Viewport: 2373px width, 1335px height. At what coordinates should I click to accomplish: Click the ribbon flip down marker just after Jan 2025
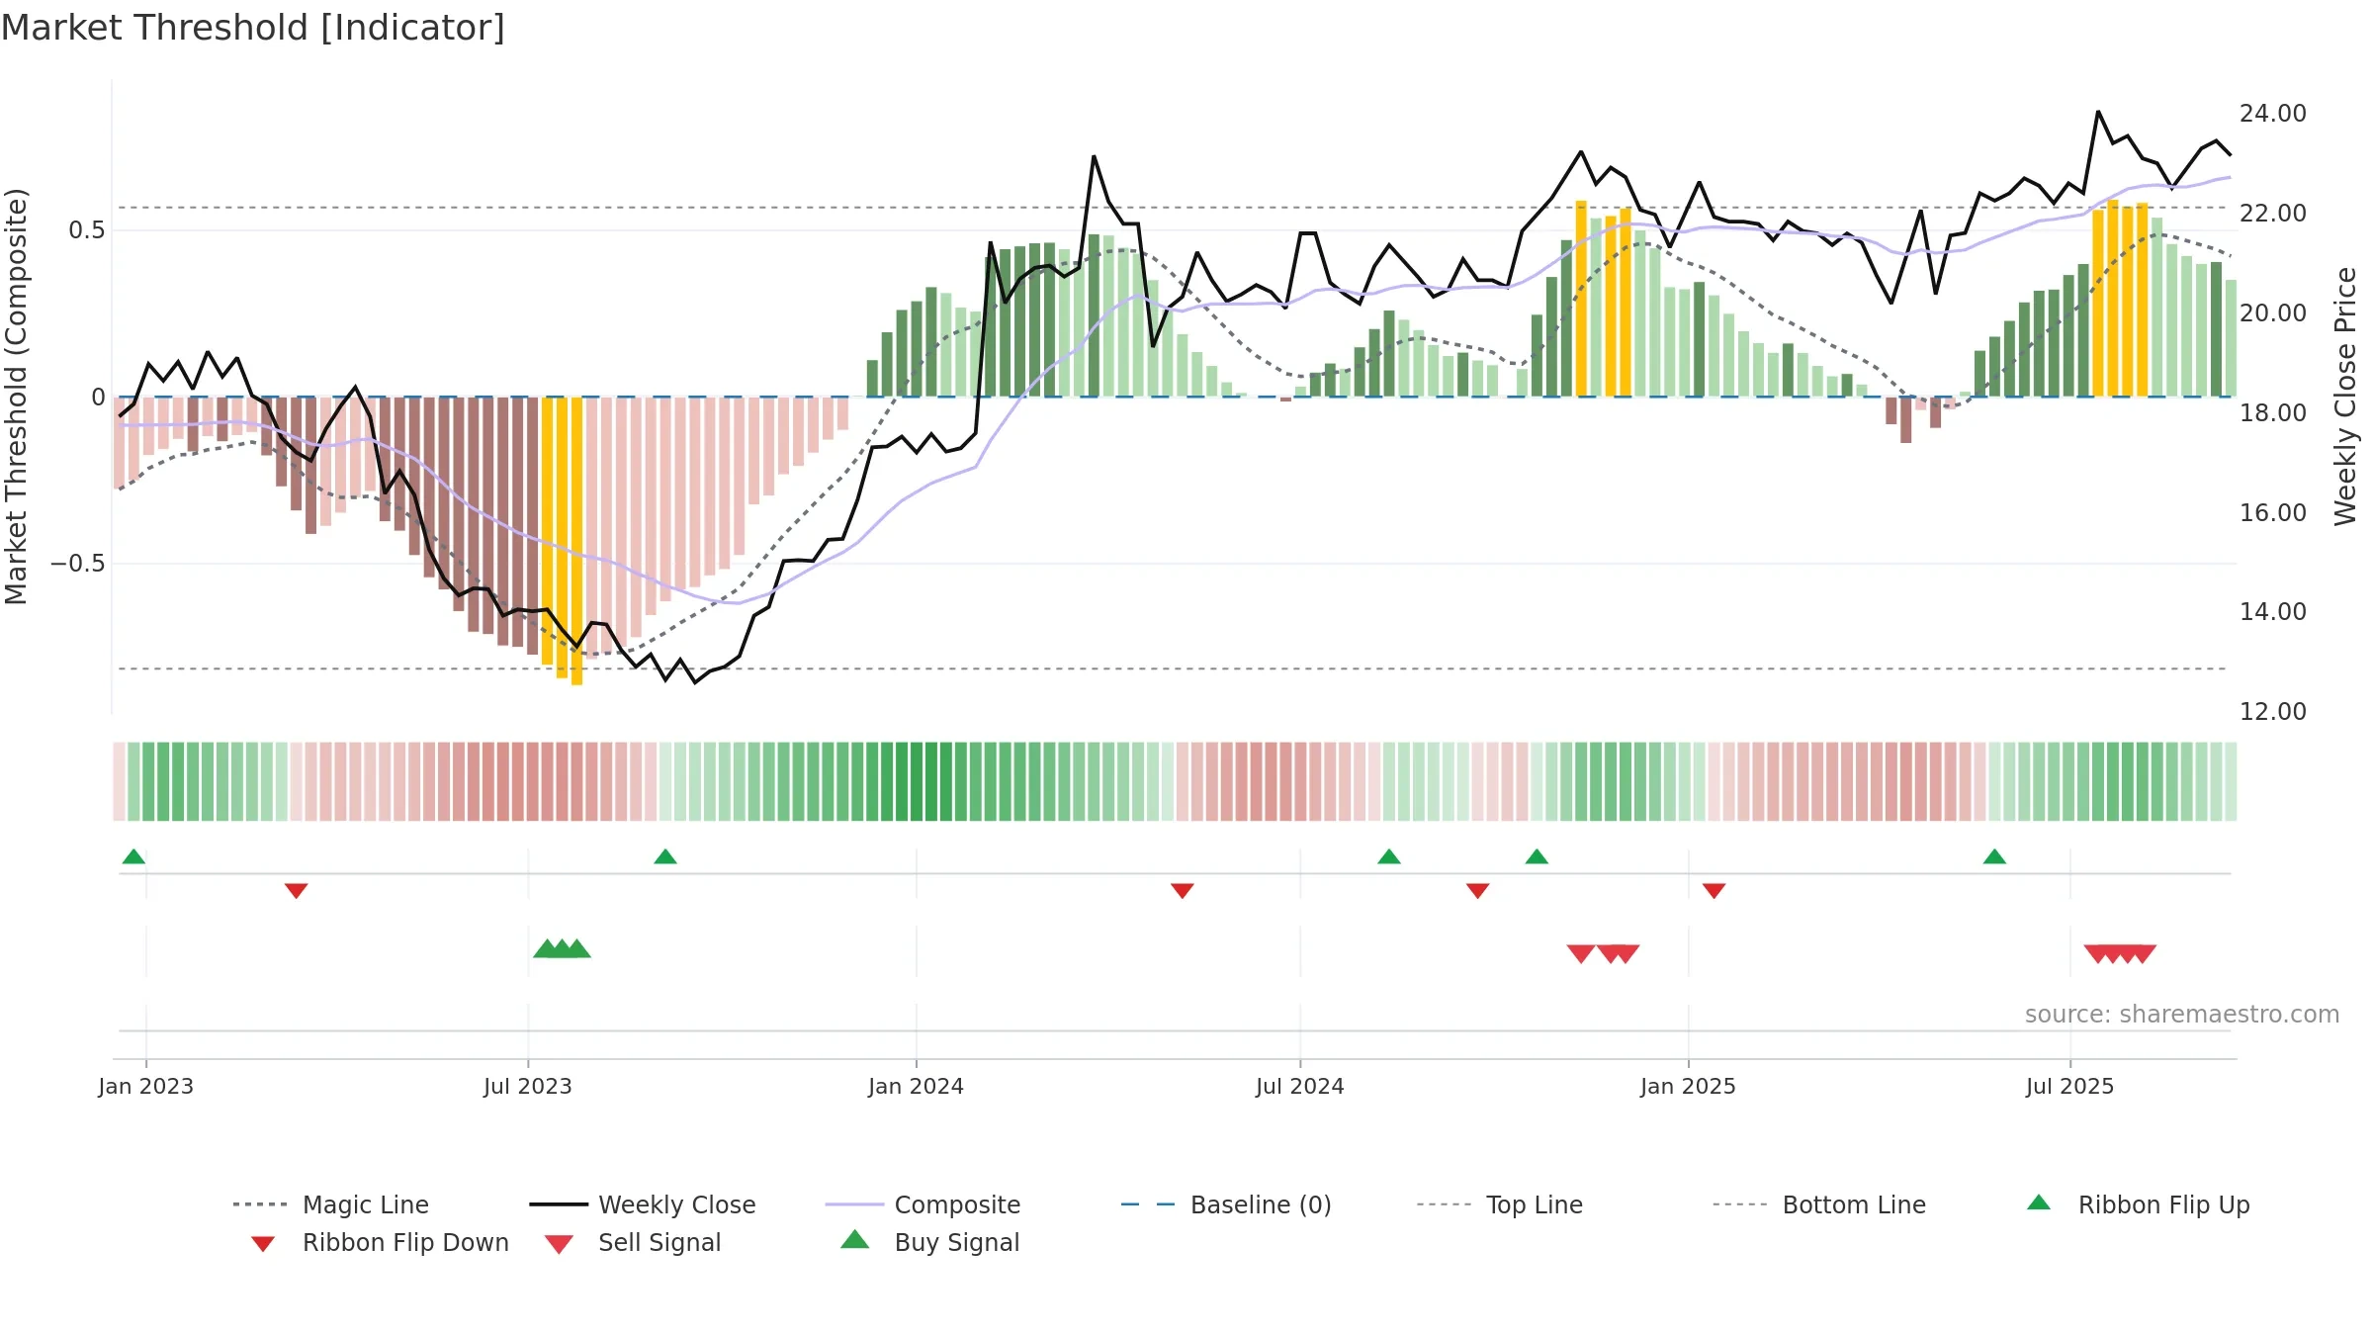[x=1714, y=891]
